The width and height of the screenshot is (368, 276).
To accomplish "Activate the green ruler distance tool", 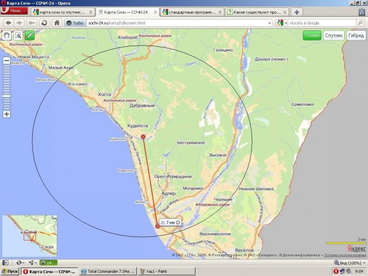I will [29, 35].
